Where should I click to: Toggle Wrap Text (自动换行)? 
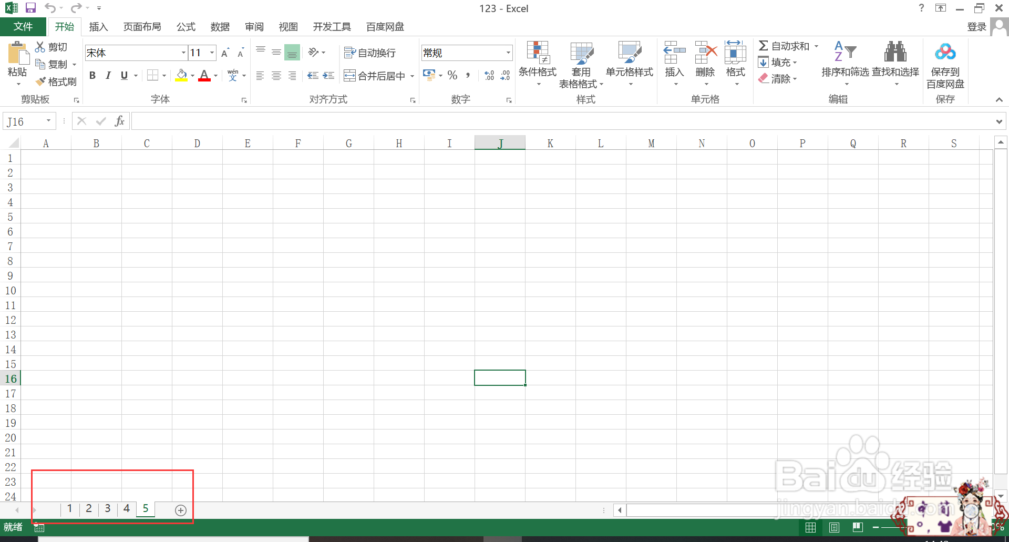370,53
